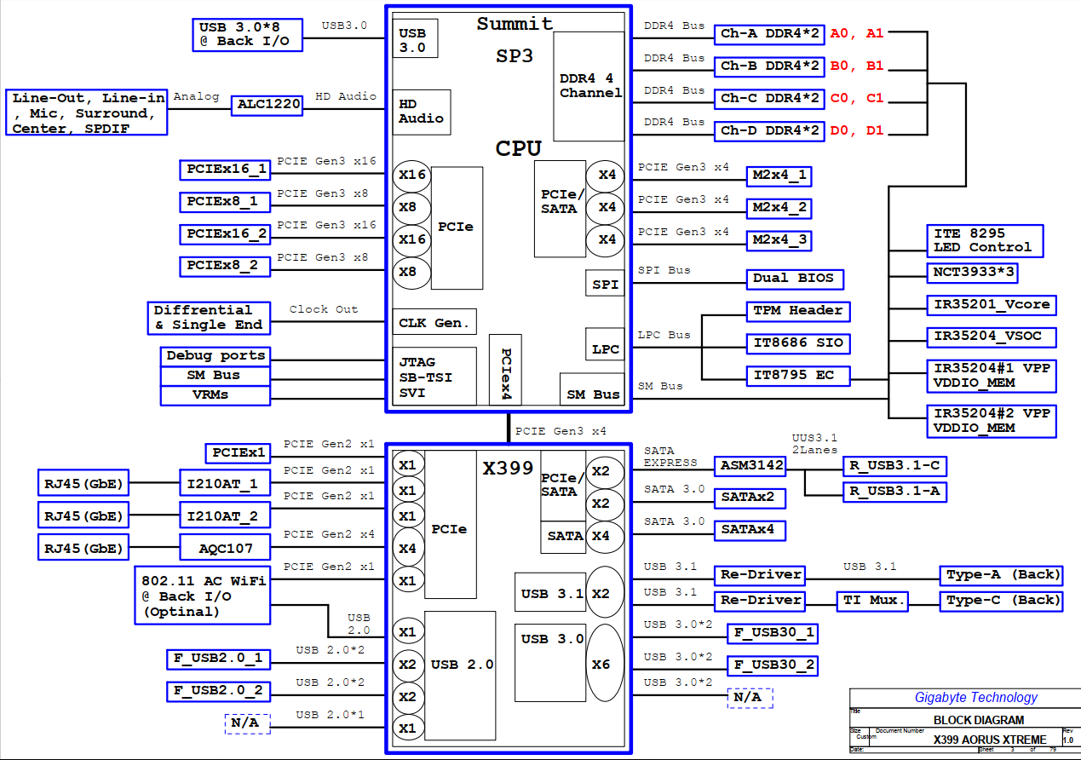Image resolution: width=1081 pixels, height=760 pixels.
Task: Select the ASM3142 controller block
Action: point(750,466)
